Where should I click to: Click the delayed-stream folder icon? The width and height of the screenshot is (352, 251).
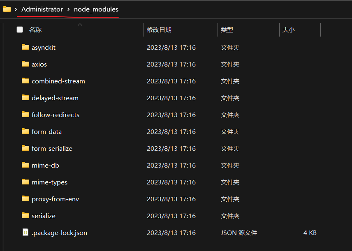[25, 98]
